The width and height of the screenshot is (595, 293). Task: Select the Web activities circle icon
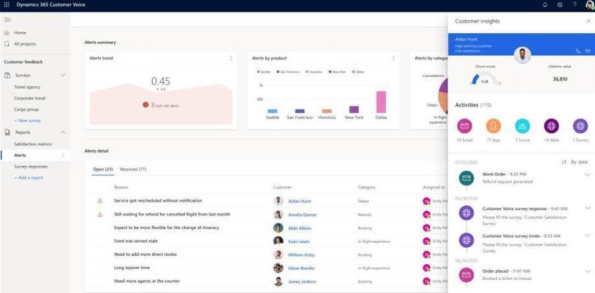(551, 126)
